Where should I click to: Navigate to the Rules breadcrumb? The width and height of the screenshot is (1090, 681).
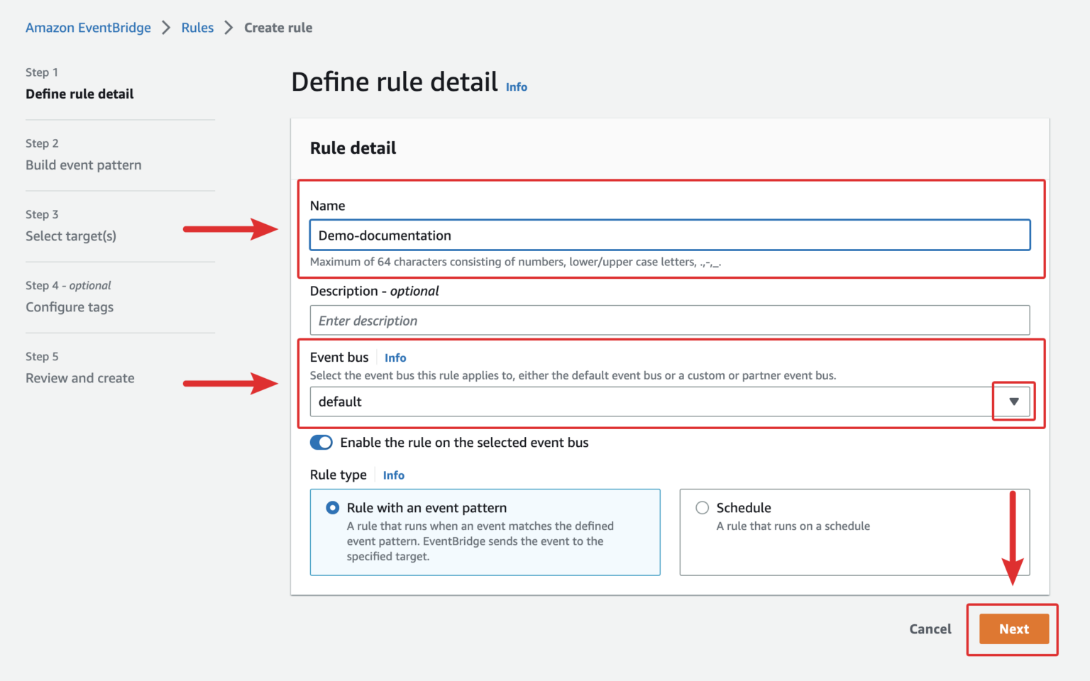197,27
